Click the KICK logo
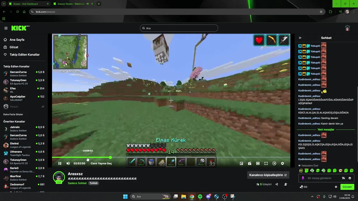Image resolution: width=358 pixels, height=201 pixels. coord(20,28)
